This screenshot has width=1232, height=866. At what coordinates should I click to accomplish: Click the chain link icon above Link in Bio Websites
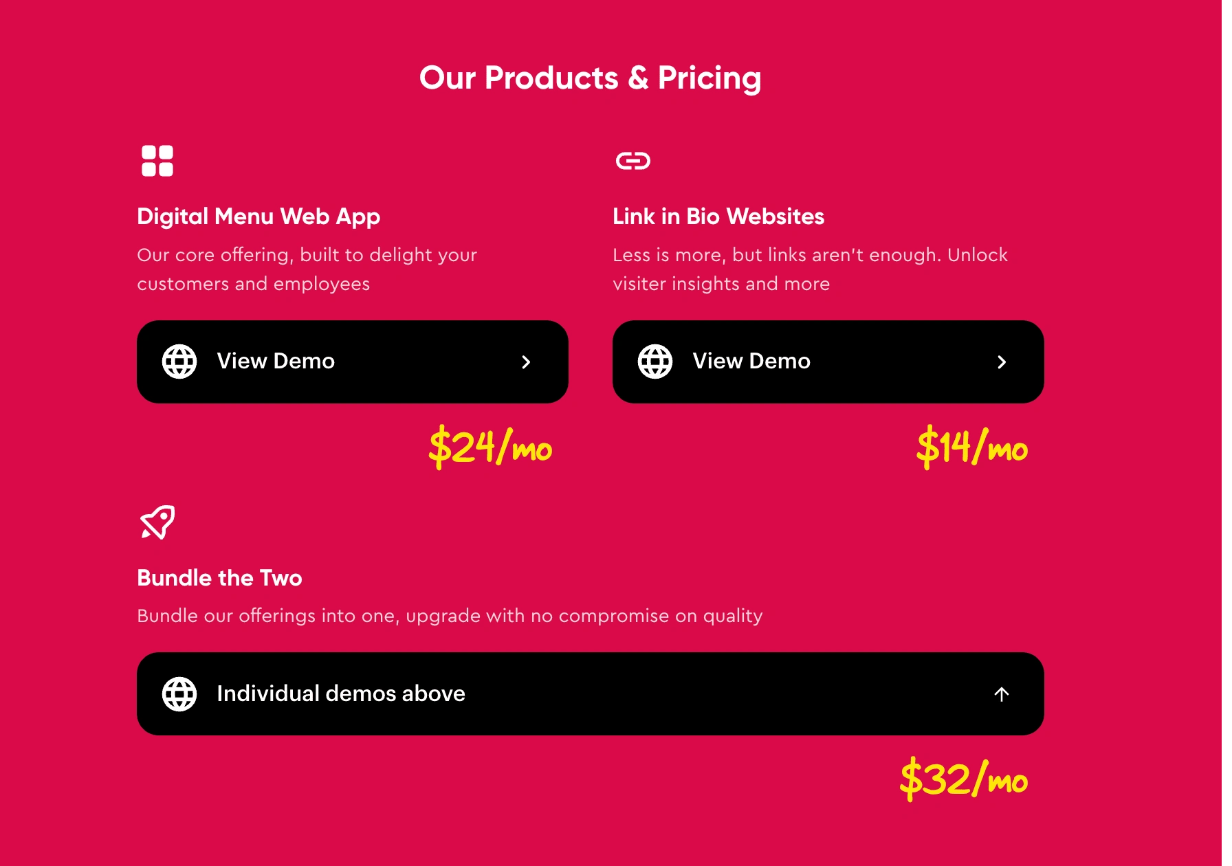pos(632,161)
